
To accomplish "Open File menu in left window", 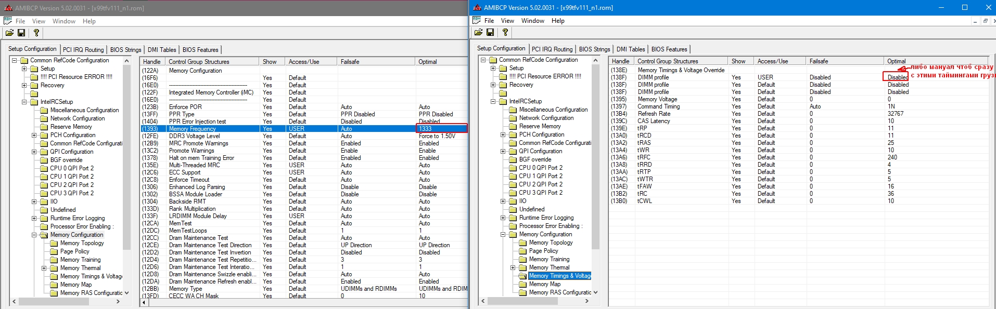I will 20,21.
